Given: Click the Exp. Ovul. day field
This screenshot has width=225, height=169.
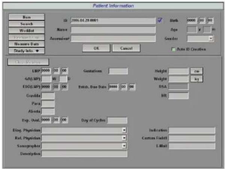Looking at the screenshot, I should coord(65,120).
